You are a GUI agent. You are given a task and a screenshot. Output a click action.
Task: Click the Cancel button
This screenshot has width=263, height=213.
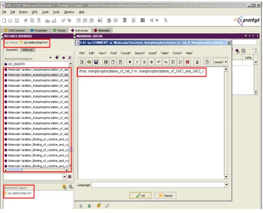165,195
